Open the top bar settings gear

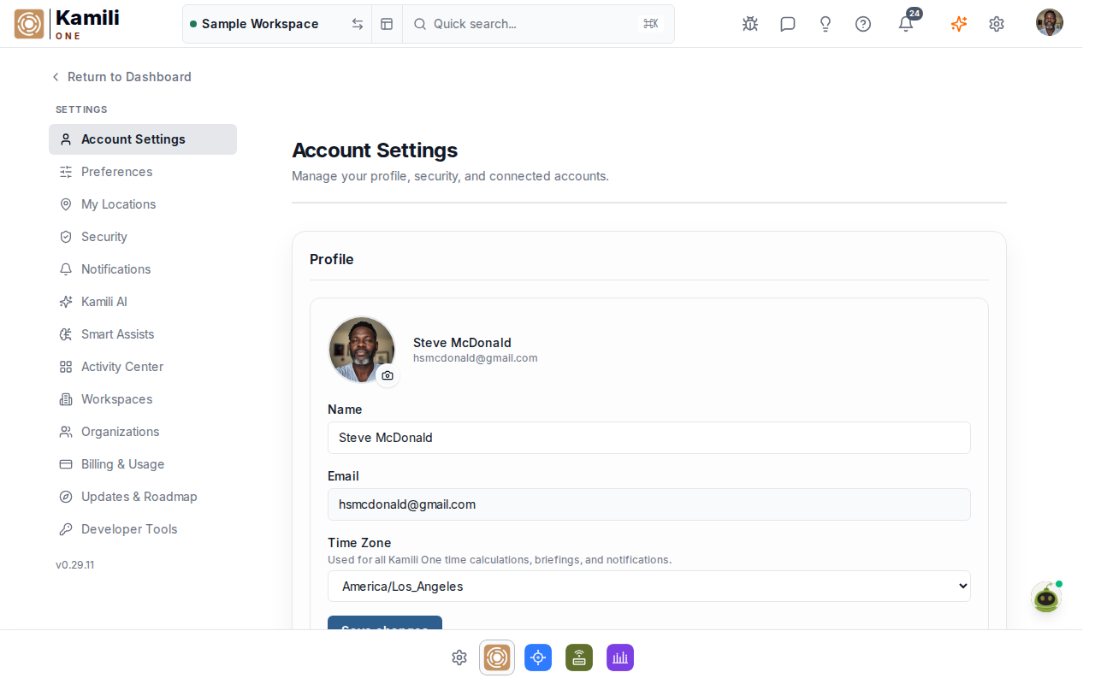(997, 24)
